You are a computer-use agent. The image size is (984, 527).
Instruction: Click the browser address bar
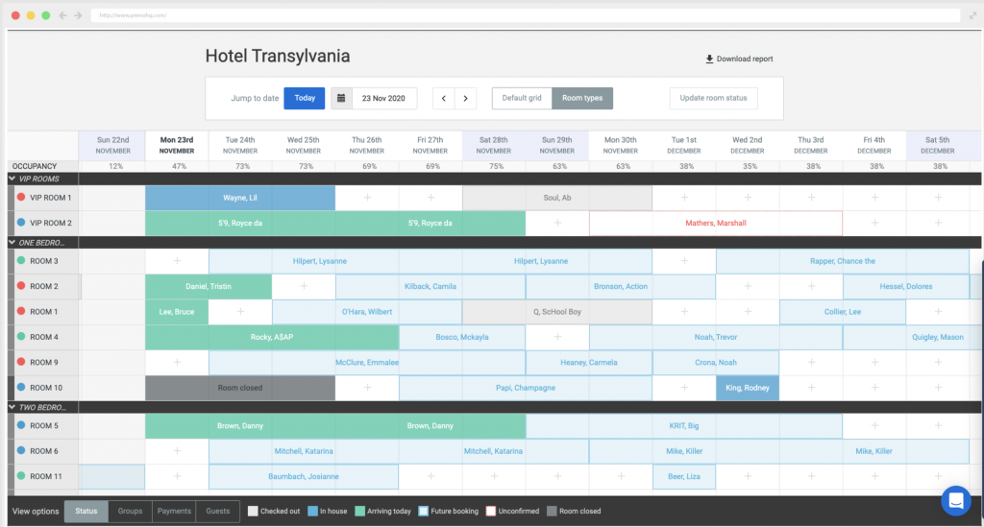click(526, 15)
